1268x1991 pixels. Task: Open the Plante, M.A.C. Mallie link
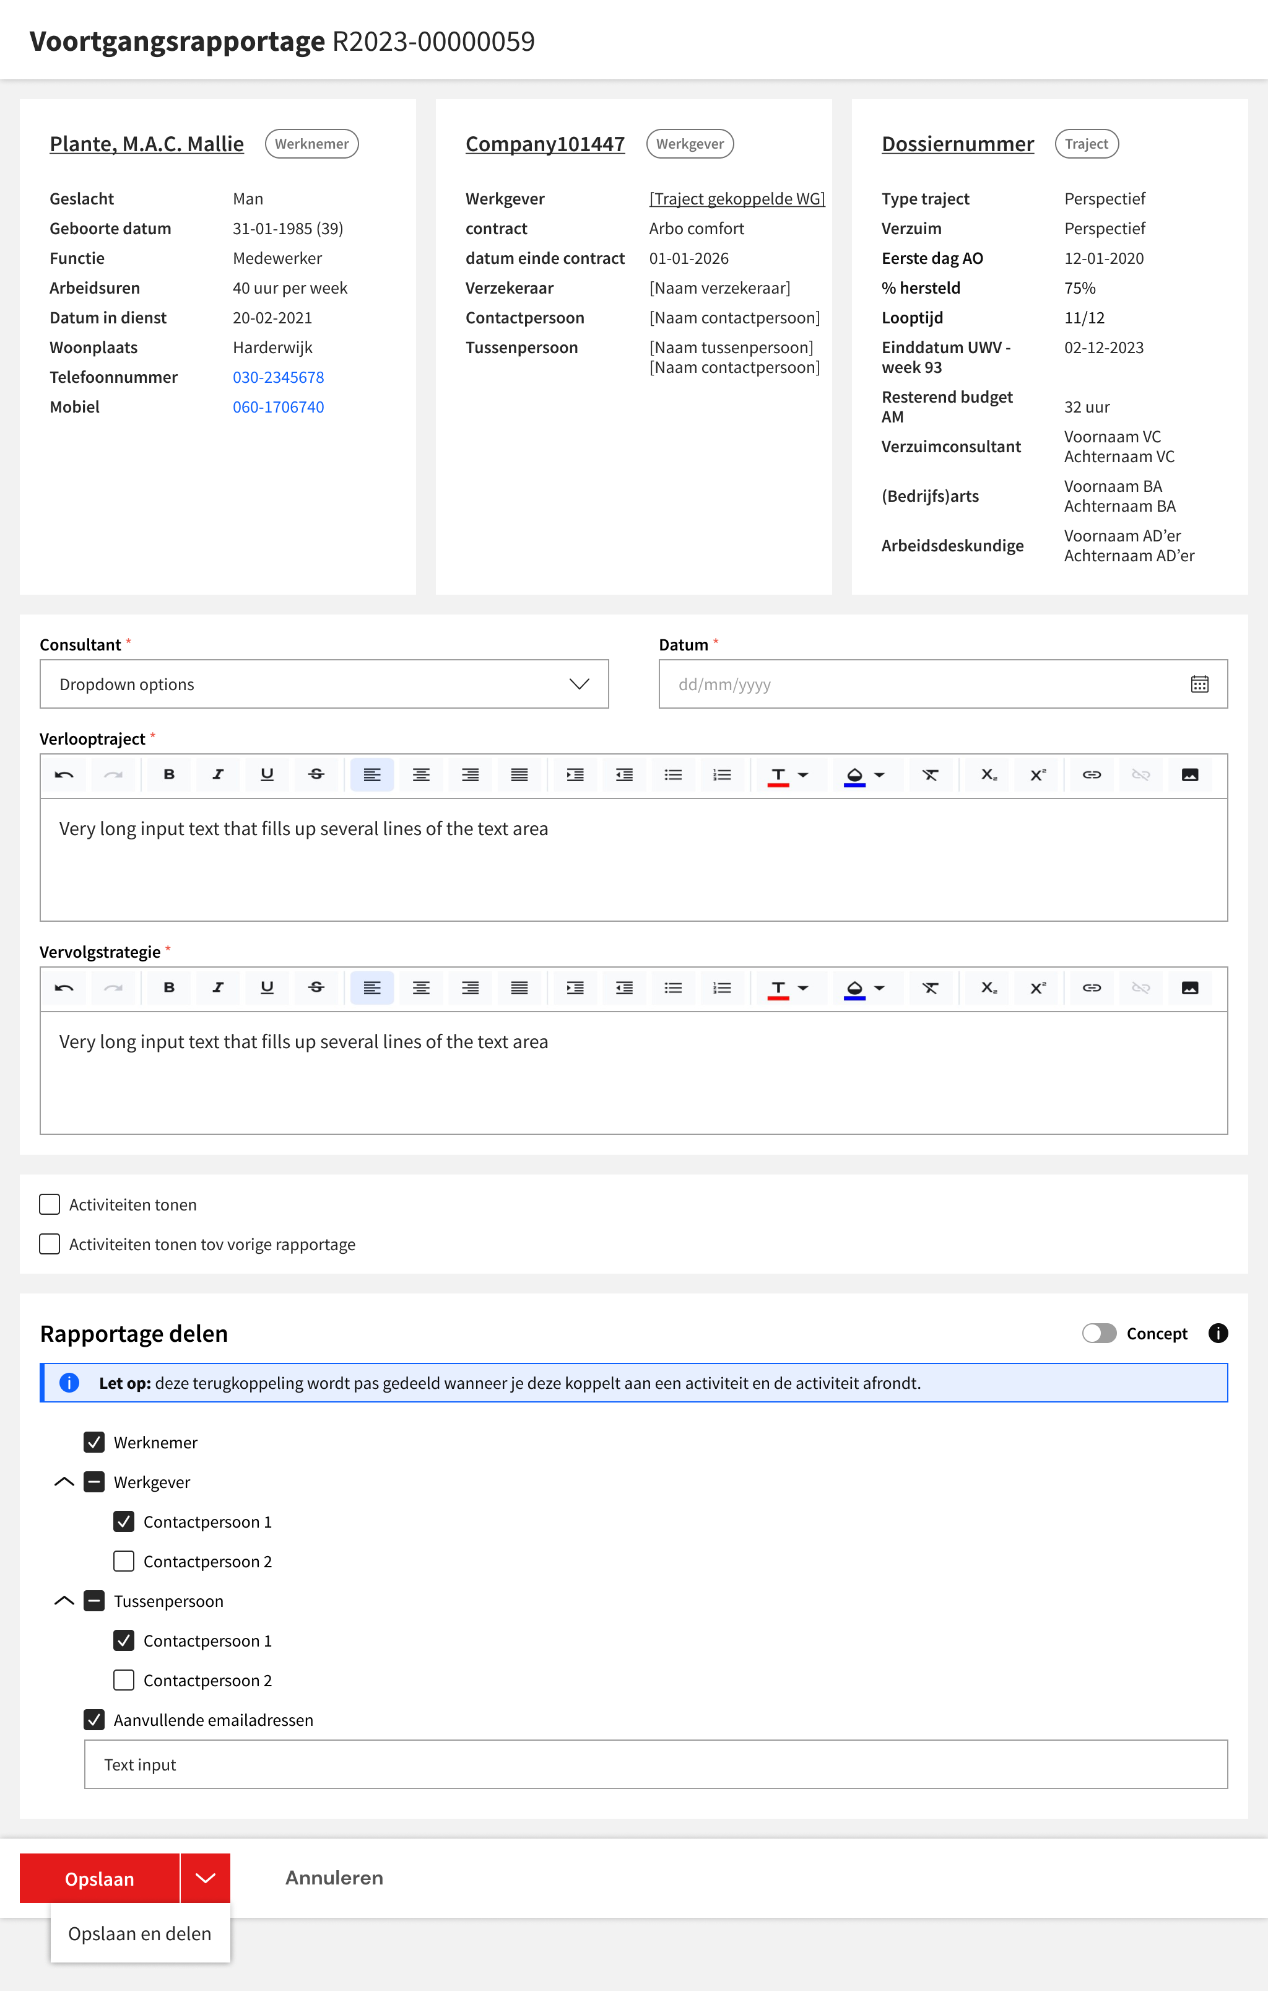(x=146, y=144)
